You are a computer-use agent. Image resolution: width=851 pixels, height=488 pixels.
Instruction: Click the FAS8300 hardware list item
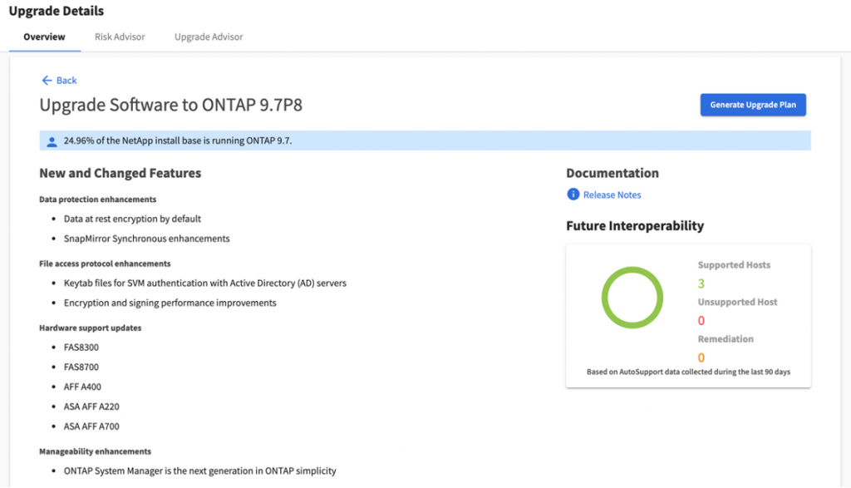pos(81,348)
